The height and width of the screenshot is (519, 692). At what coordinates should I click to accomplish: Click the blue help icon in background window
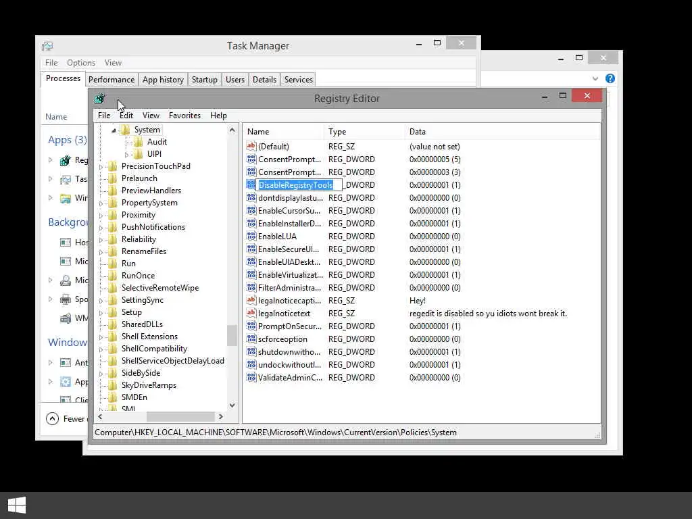[x=610, y=78]
